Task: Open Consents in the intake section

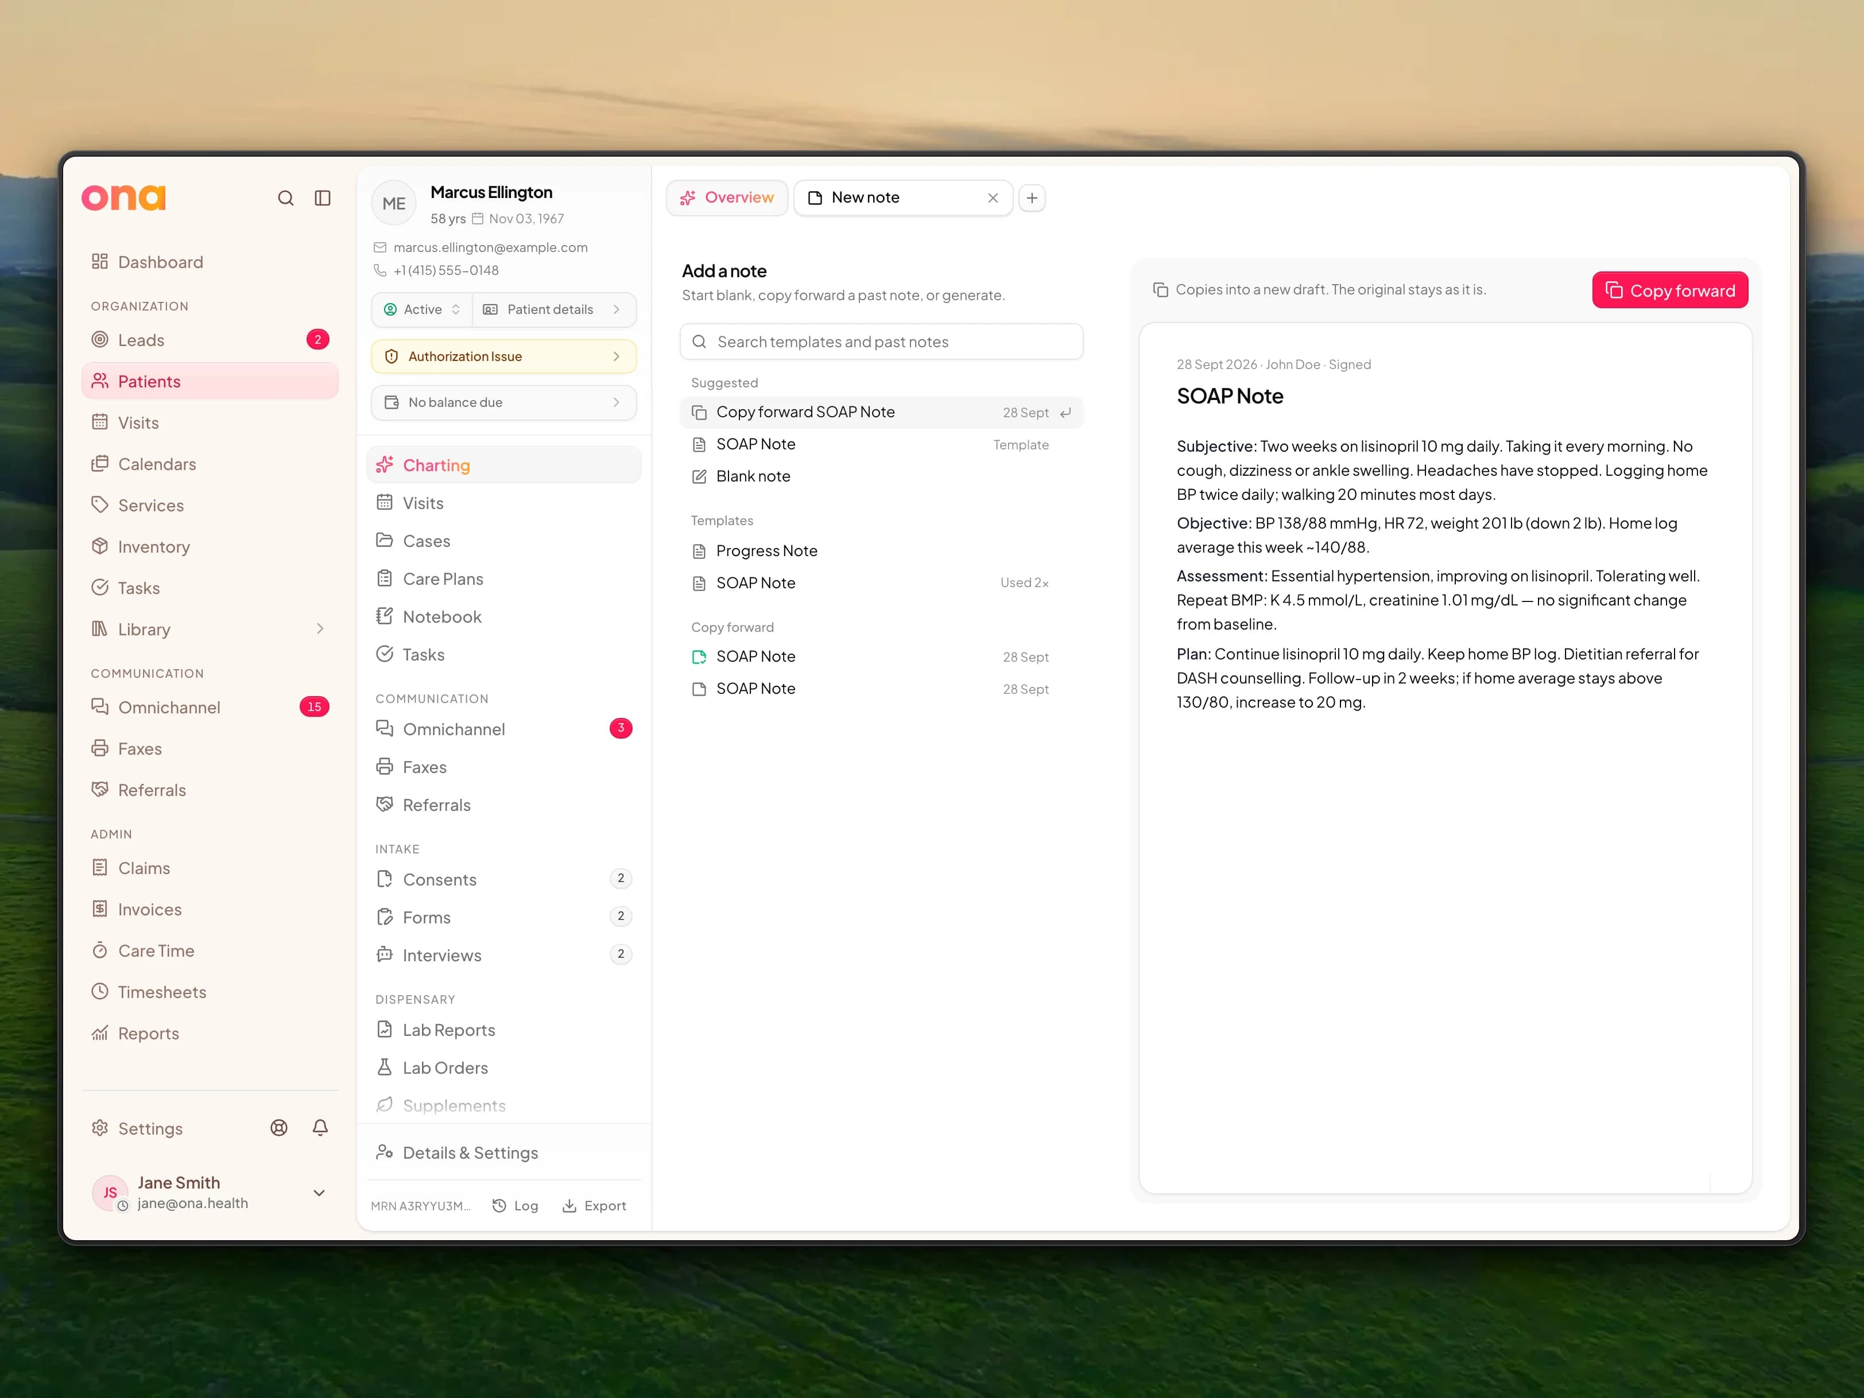Action: tap(504, 879)
